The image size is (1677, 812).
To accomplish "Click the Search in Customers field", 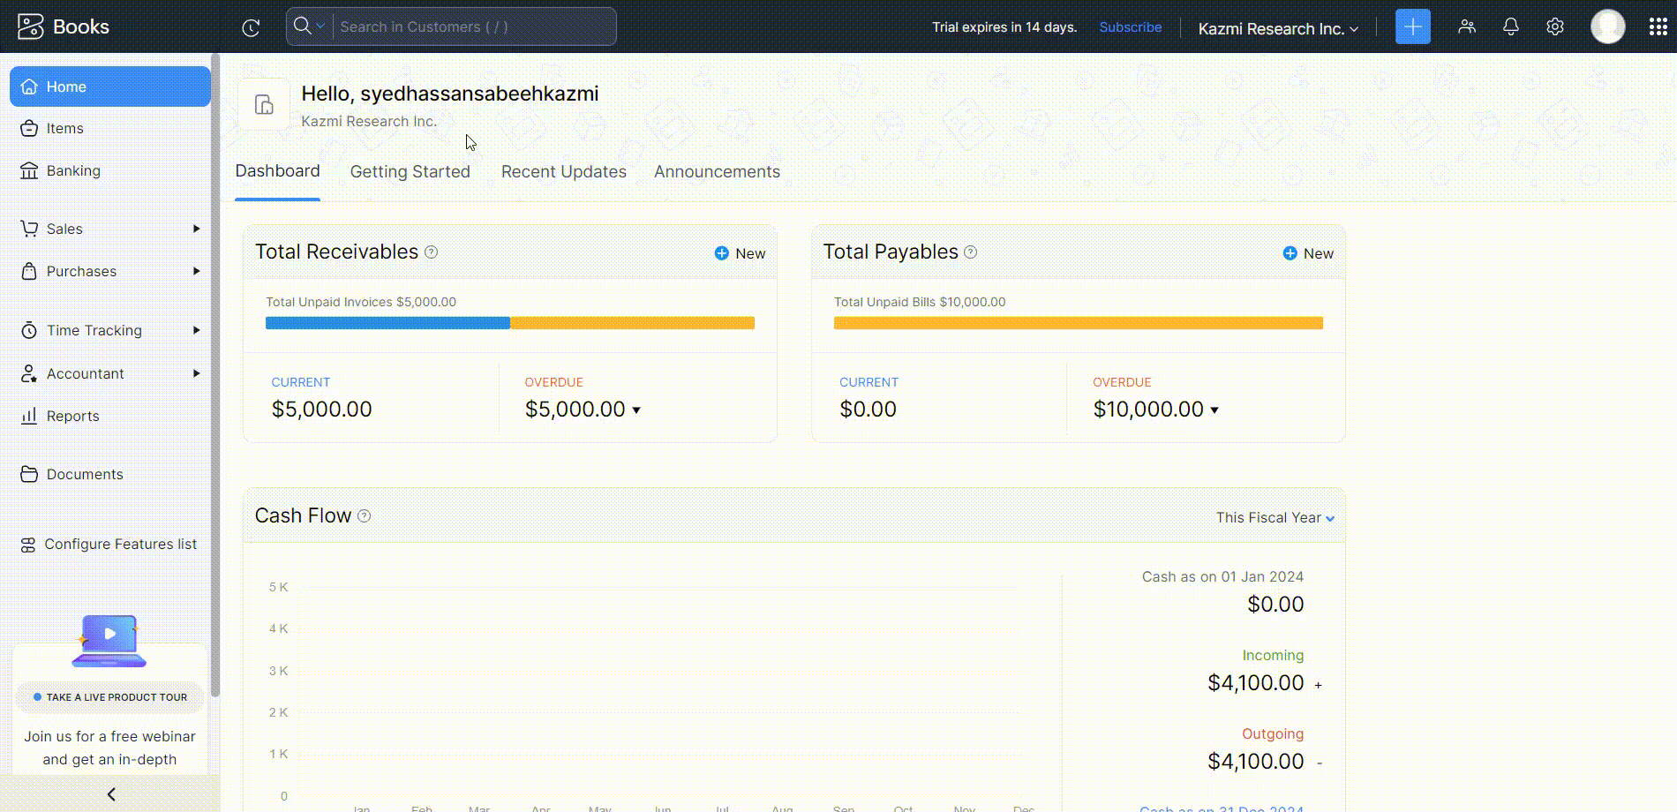I will coord(474,26).
